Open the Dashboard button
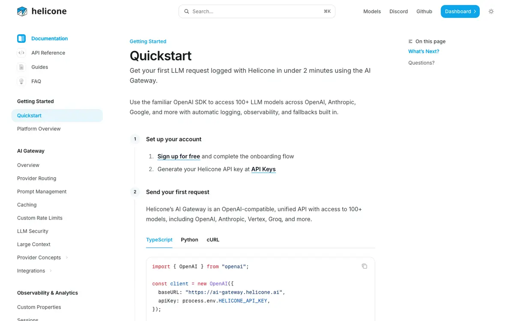 click(460, 12)
